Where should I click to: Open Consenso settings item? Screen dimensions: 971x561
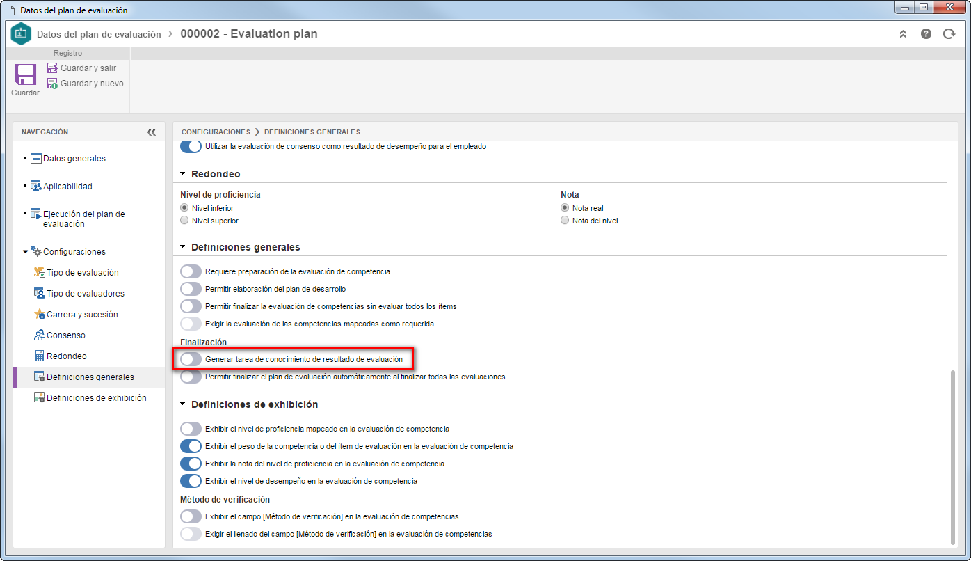click(x=66, y=335)
